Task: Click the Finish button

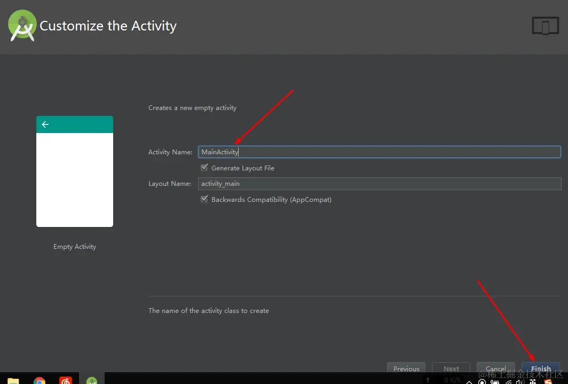Action: (540, 368)
